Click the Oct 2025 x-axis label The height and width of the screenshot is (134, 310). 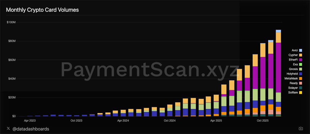click(x=263, y=120)
